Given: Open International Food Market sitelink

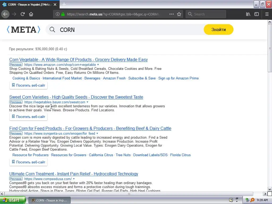Looking at the screenshot, I should 62,78.
